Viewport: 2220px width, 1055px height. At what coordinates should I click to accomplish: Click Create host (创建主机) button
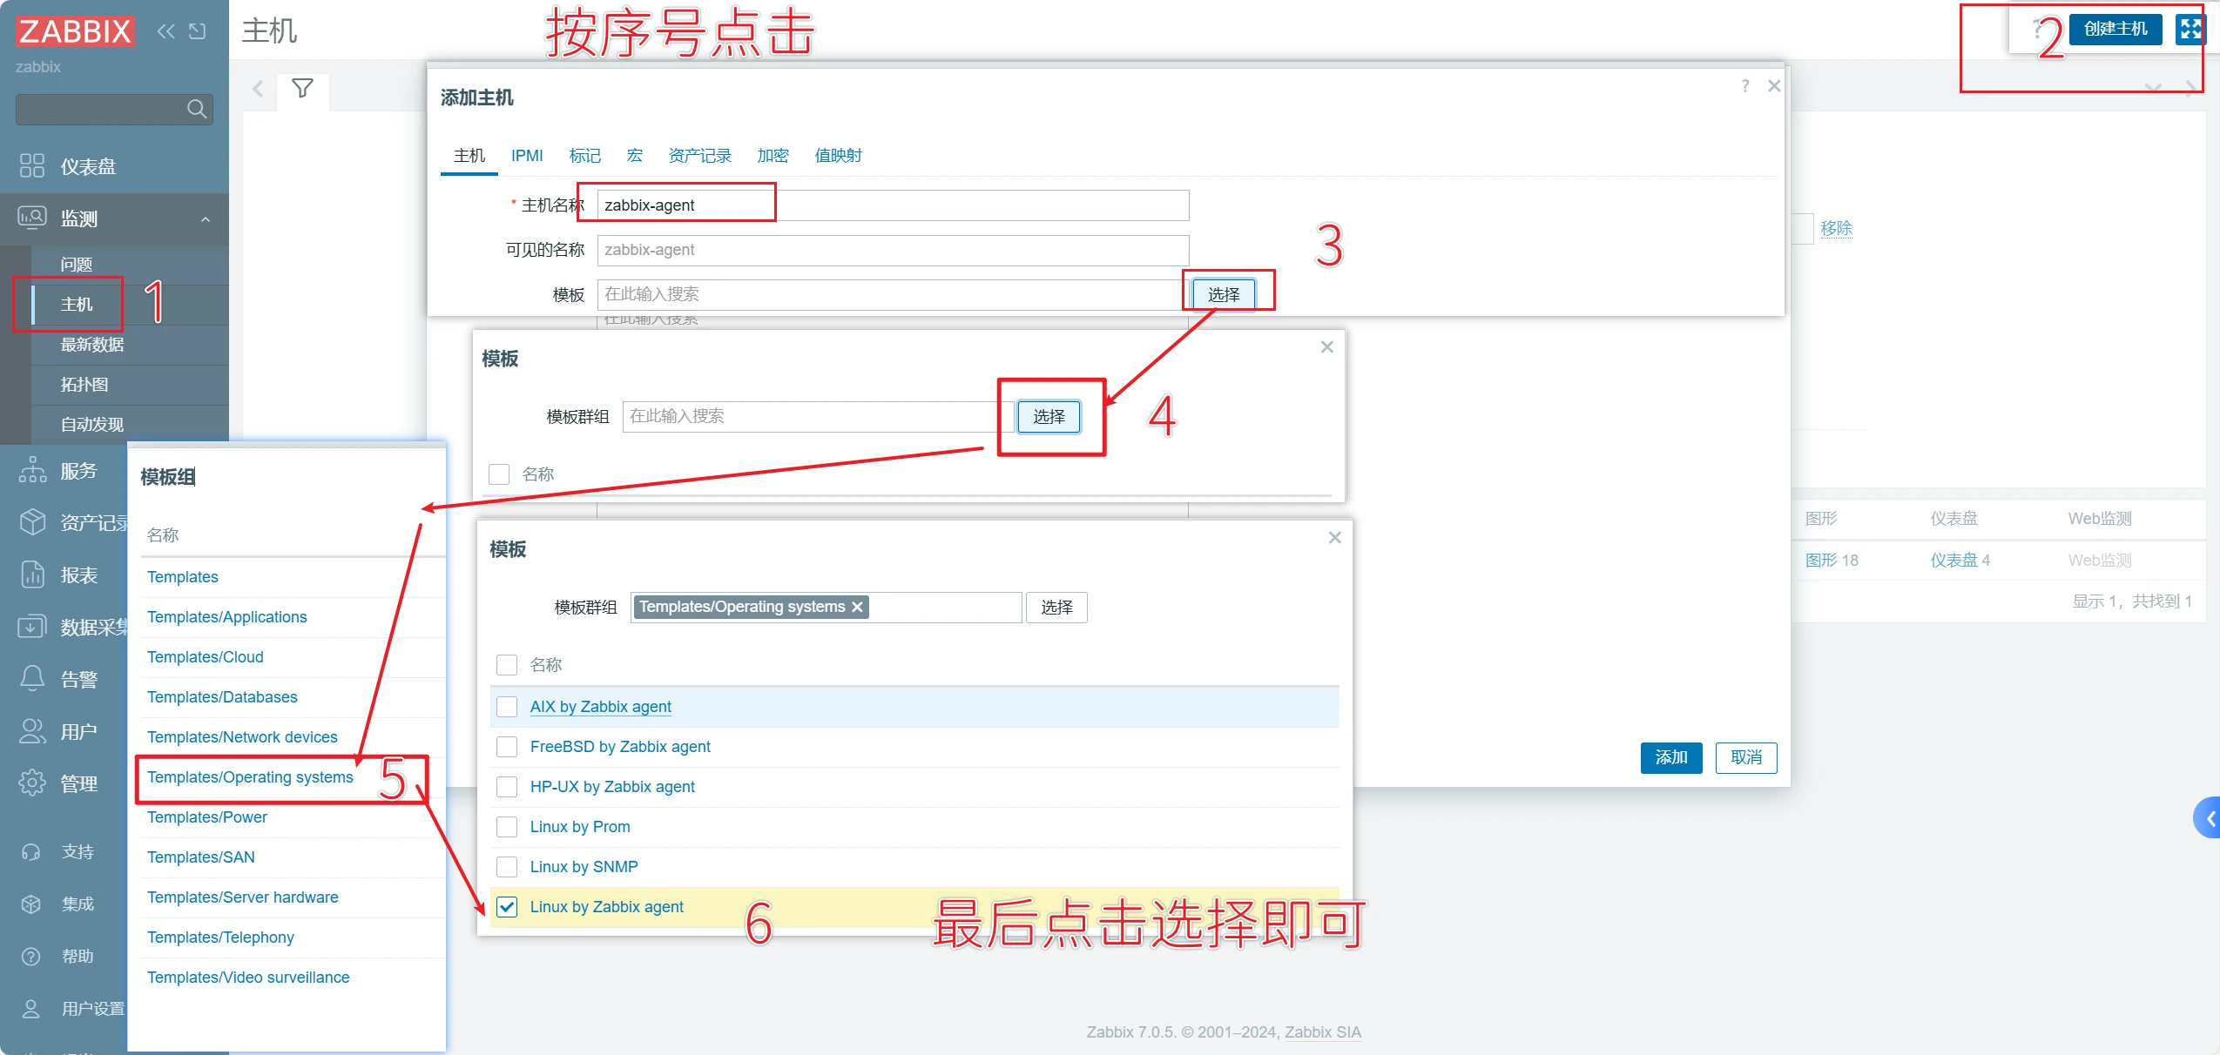click(2115, 29)
